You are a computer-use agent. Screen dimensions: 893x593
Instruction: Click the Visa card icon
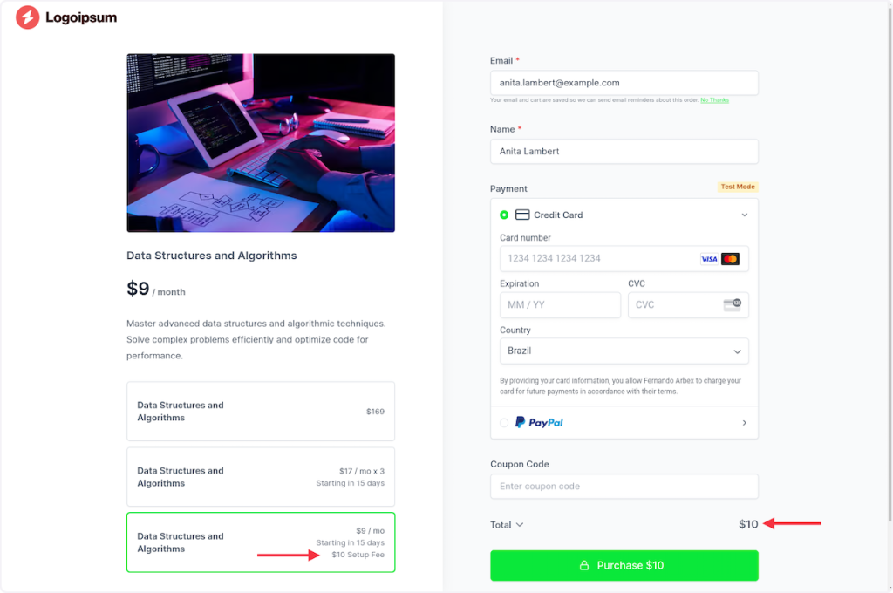point(709,259)
